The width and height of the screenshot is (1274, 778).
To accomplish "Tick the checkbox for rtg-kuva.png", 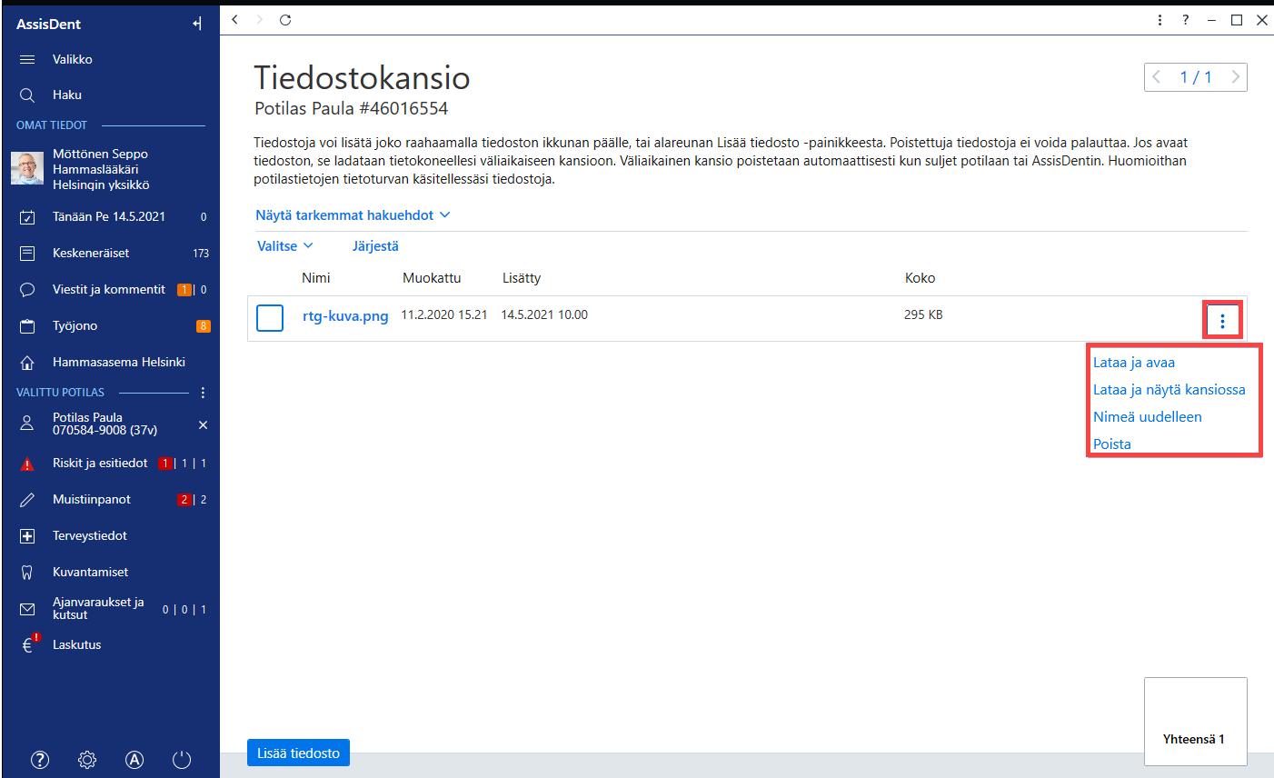I will [270, 318].
